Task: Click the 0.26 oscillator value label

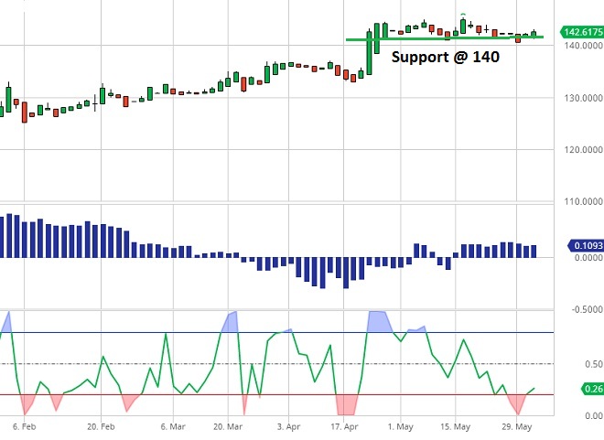Action: click(592, 389)
